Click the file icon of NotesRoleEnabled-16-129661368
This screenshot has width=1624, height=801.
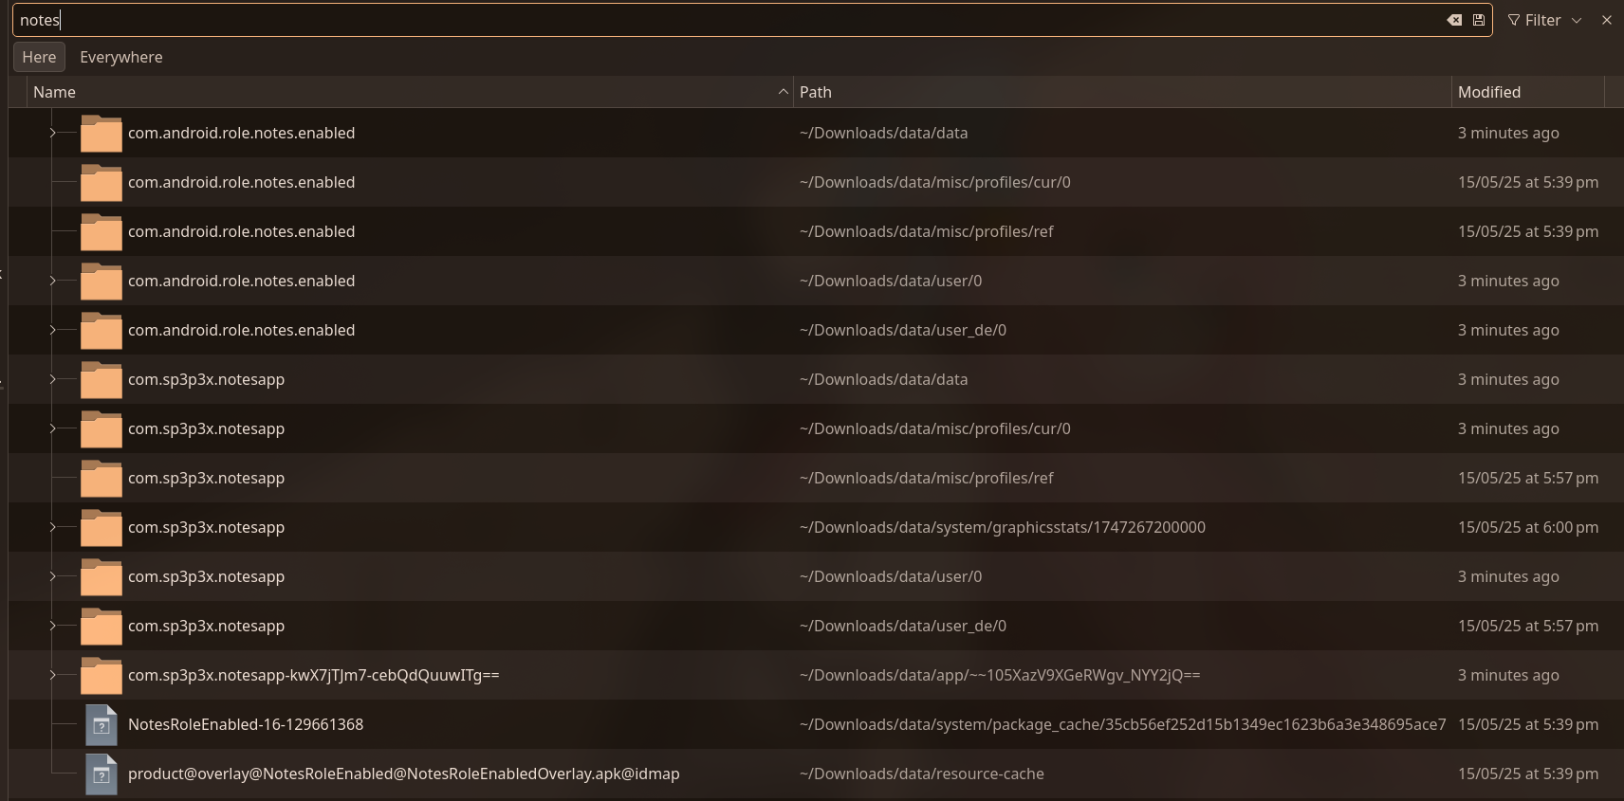pyautogui.click(x=101, y=725)
